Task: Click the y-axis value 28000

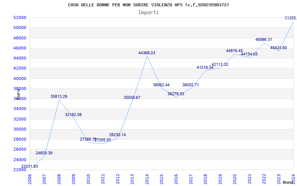Action: (20, 139)
